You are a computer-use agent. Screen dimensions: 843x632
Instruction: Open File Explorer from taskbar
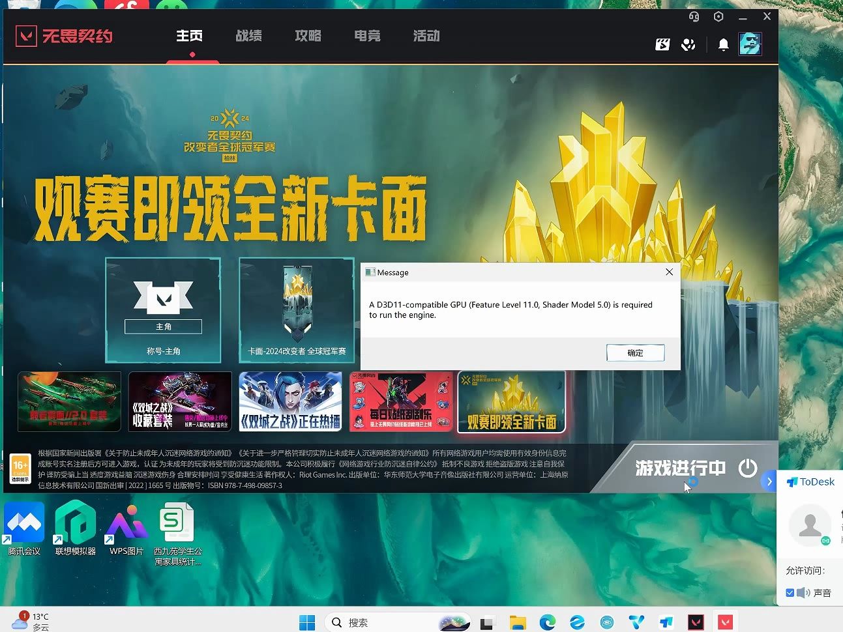[518, 623]
